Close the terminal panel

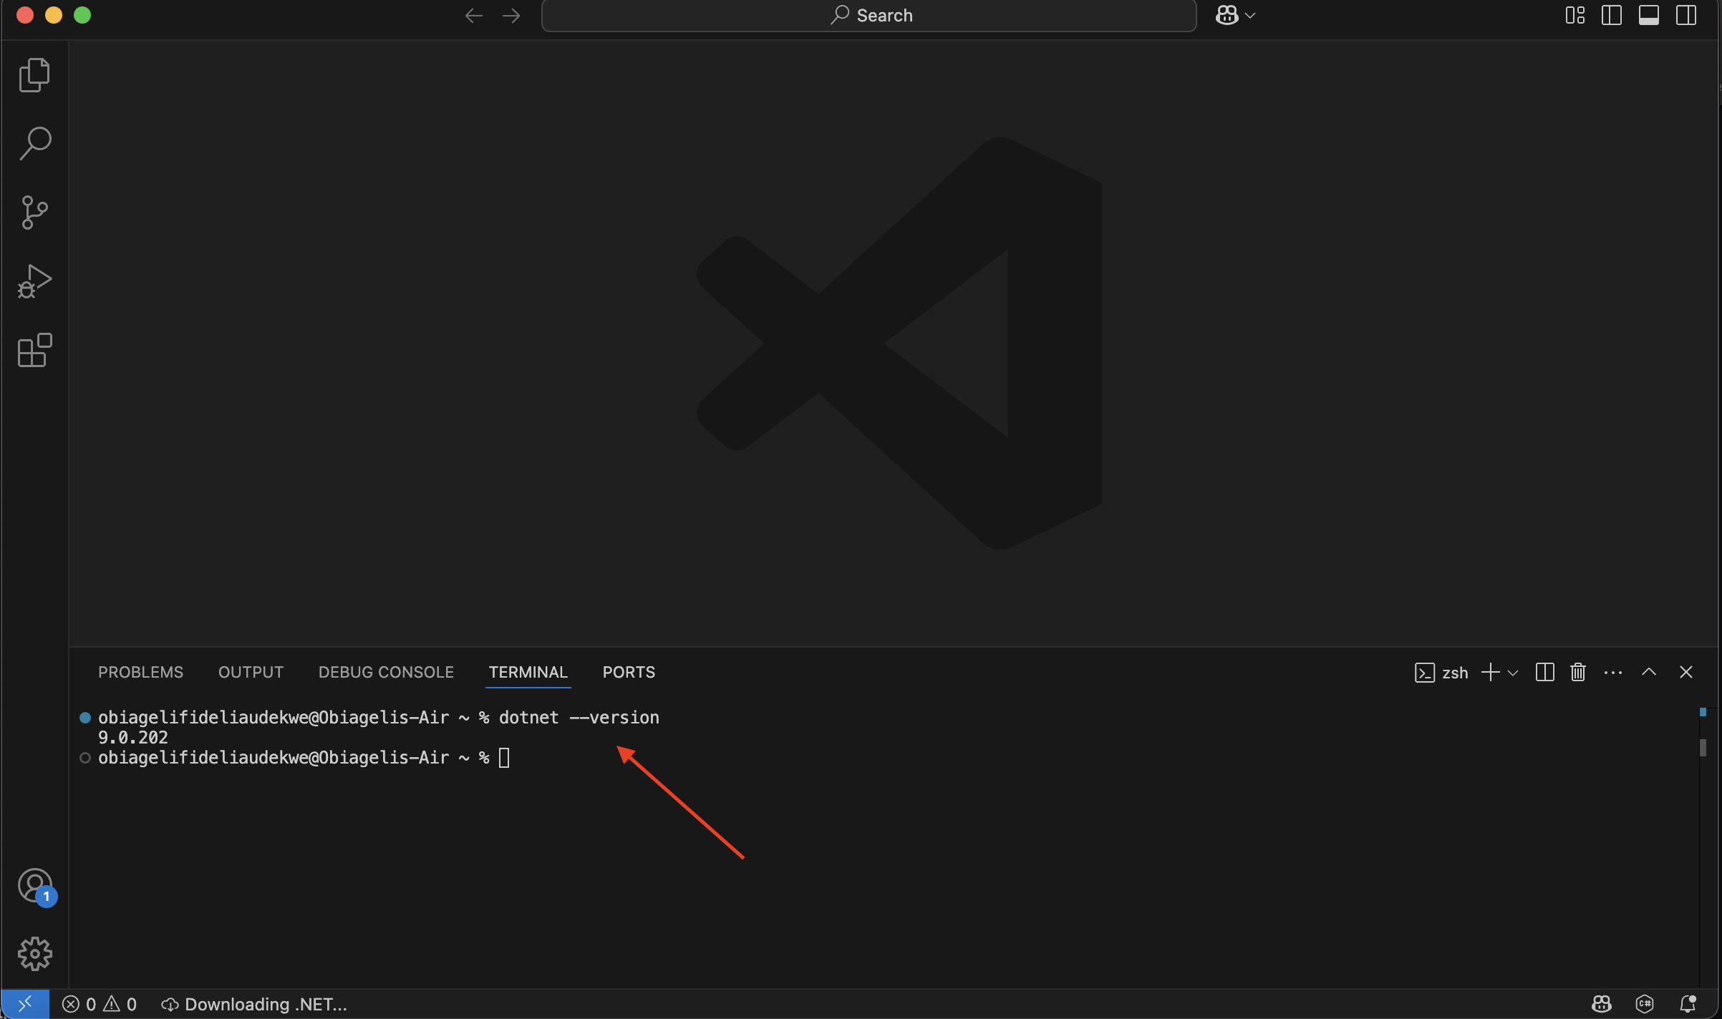pos(1686,672)
